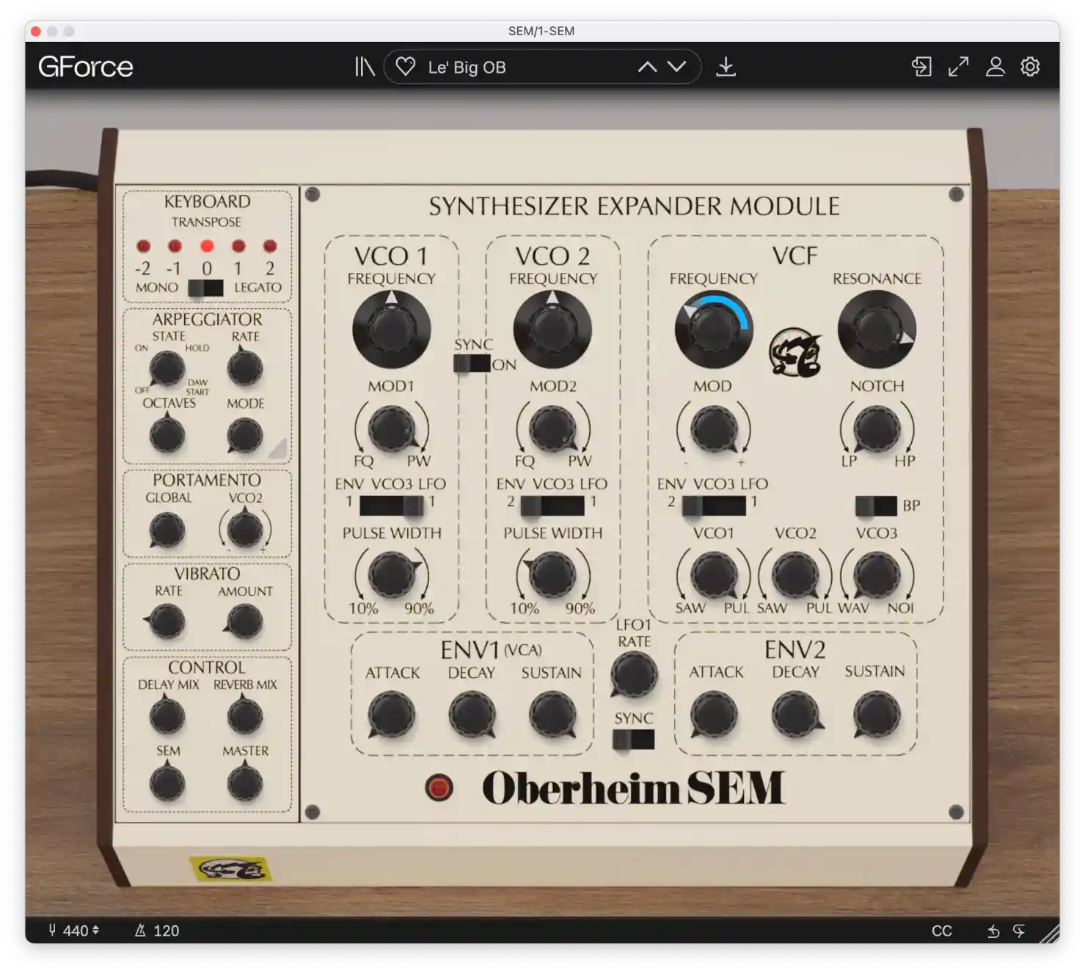
Task: Go to previous preset with up chevron
Action: (x=647, y=67)
